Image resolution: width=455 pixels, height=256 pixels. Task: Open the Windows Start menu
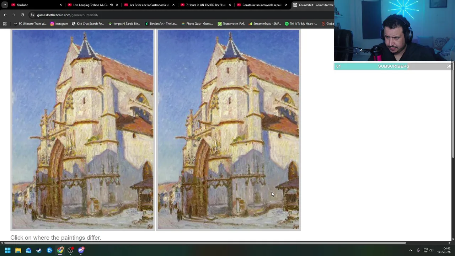[7, 250]
